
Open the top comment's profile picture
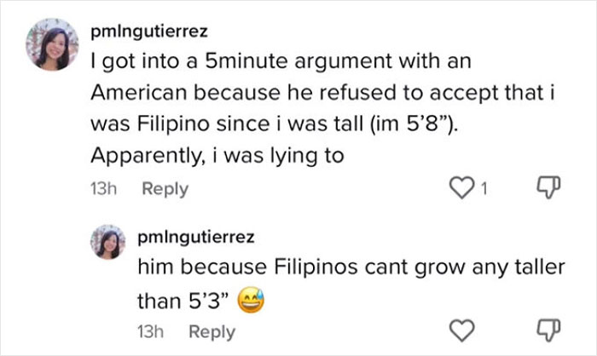tap(53, 46)
